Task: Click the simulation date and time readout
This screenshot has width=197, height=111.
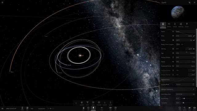Action: (11, 109)
